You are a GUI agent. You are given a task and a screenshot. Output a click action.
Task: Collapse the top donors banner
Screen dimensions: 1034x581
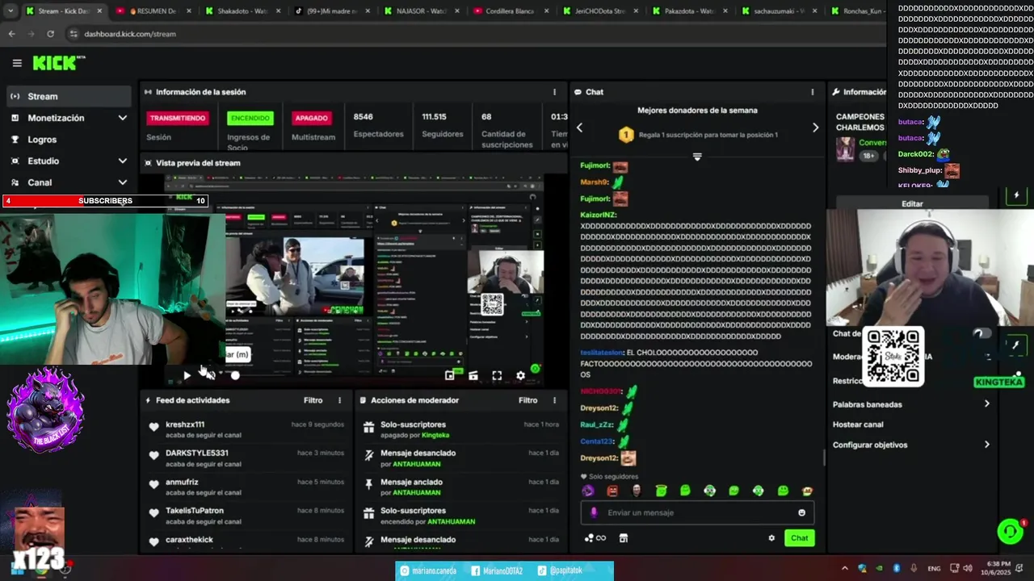pyautogui.click(x=697, y=157)
